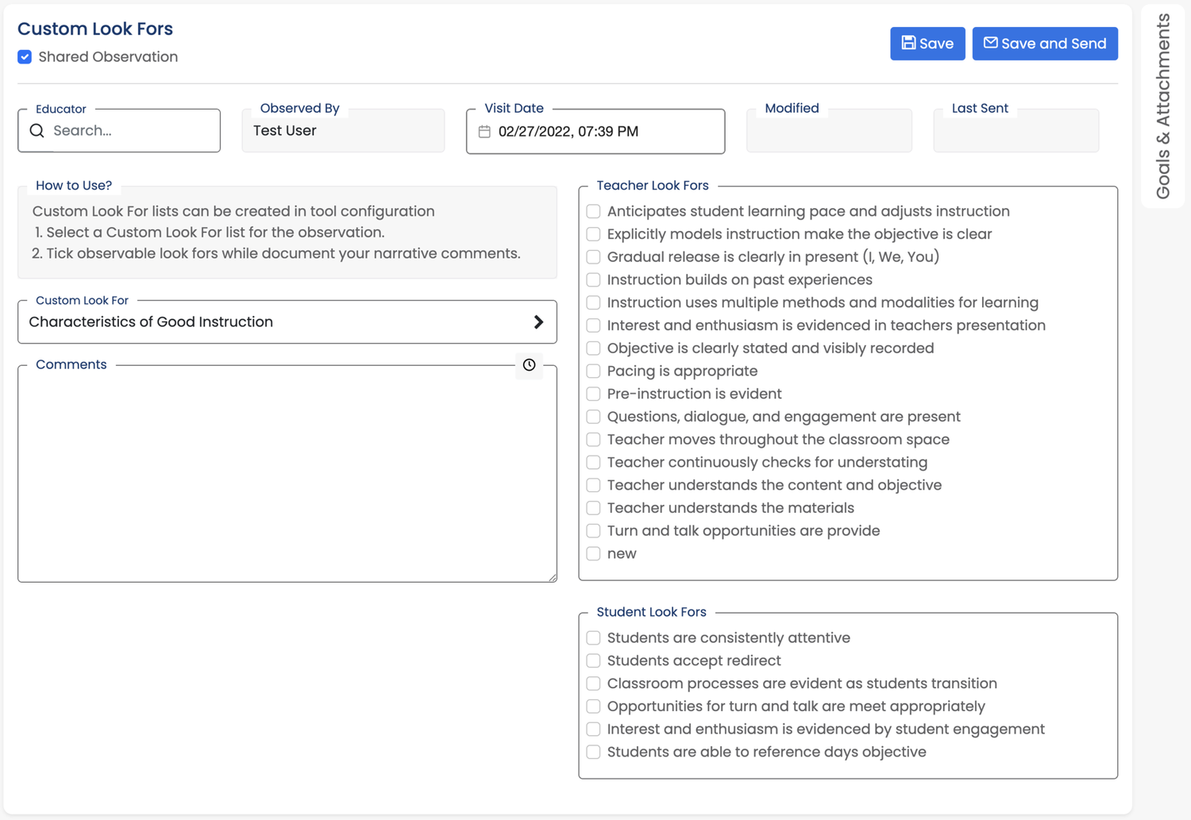Screen dimensions: 1191x820
Task: Enable Gradual release is clearly in present
Action: click(593, 256)
